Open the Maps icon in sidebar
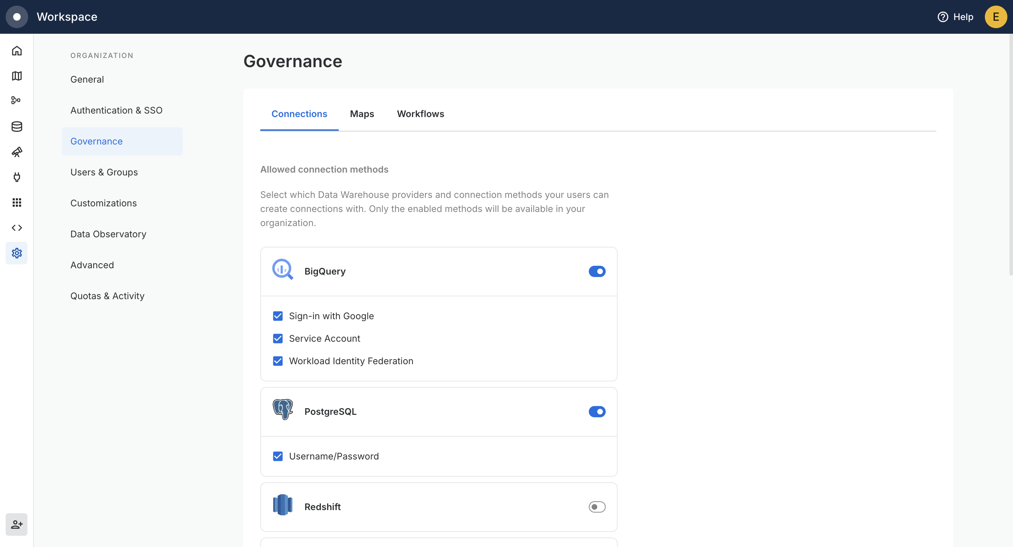Viewport: 1013px width, 547px height. 17,76
